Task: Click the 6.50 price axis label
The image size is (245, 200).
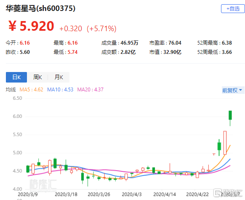Action: [17, 98]
